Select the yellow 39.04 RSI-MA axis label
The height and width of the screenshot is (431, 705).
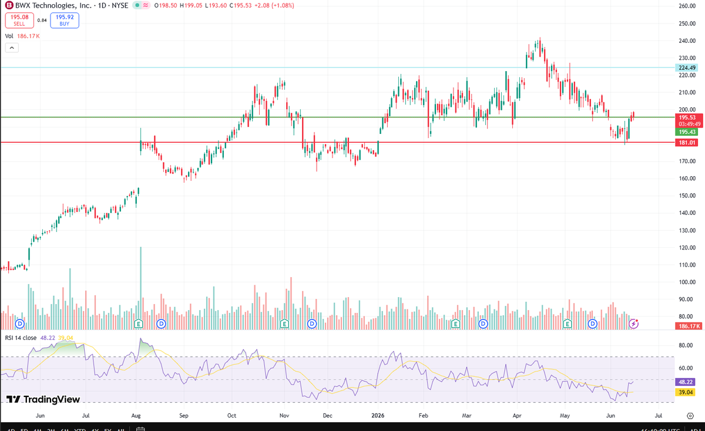[686, 392]
